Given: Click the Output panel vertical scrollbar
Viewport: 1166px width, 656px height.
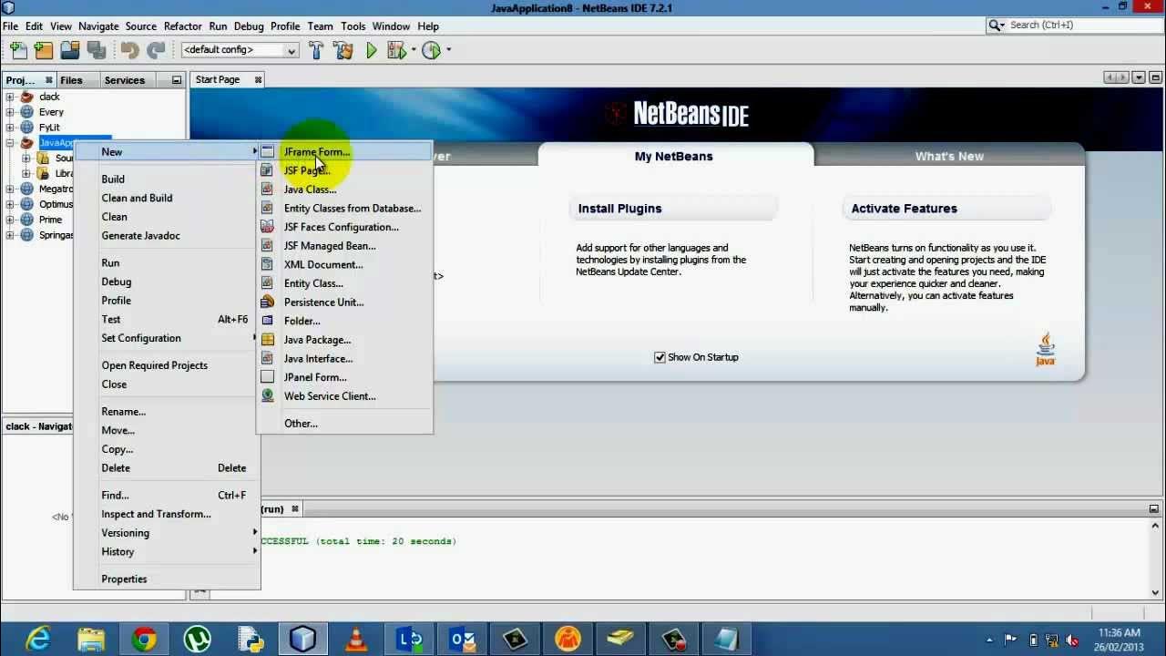Looking at the screenshot, I should [1156, 559].
